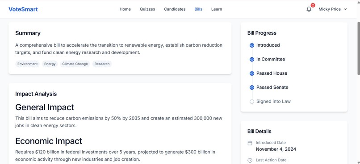Click the Bill Details heading

coord(259,132)
